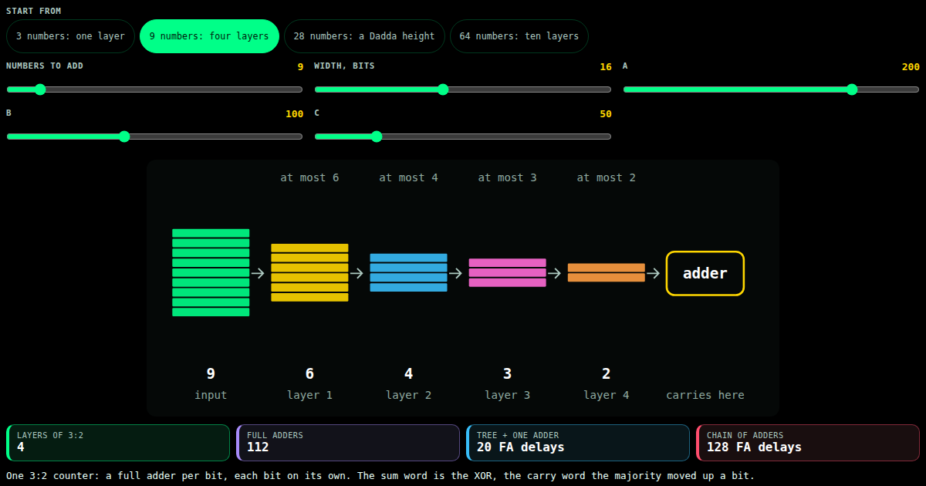This screenshot has height=486, width=926.
Task: Click the 'Chain of Adders' stat card
Action: click(808, 443)
